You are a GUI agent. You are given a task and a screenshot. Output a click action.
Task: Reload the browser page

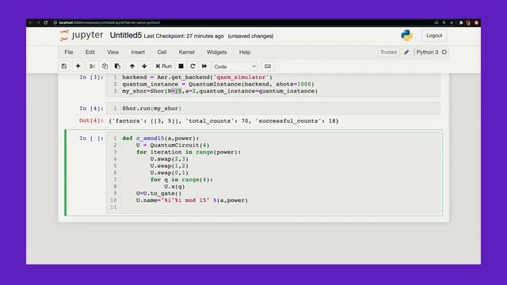[x=46, y=23]
